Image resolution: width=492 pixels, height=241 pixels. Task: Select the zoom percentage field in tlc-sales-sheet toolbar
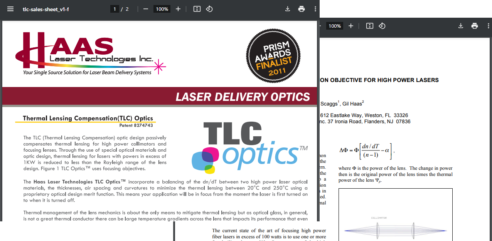(162, 9)
